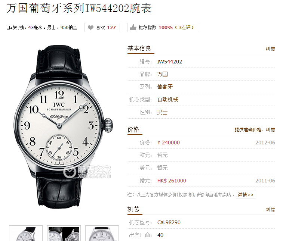The image size is (286, 241).
Task: Open the 葡萄牙 series link
Action: (x=165, y=87)
